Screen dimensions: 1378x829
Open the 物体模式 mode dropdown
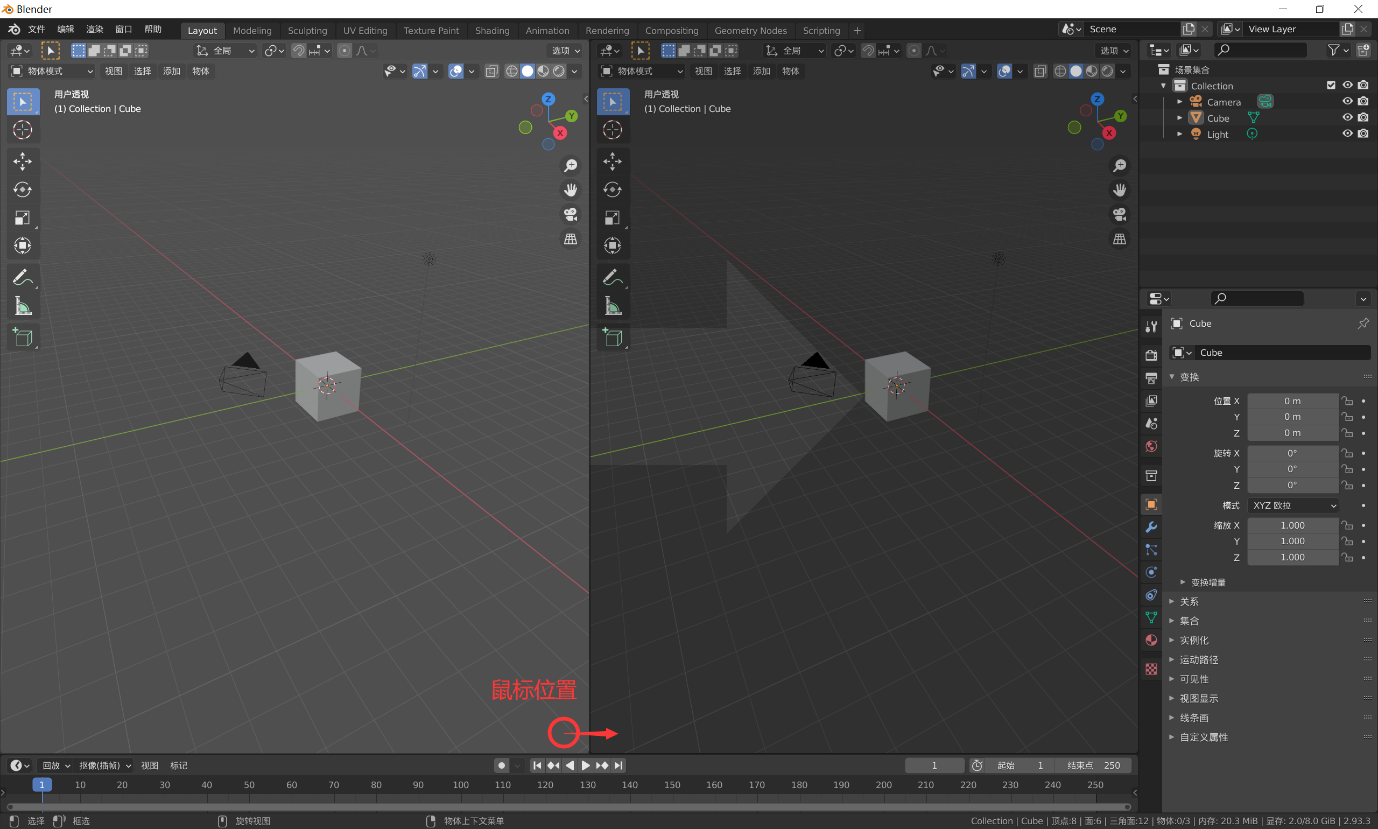coord(51,71)
